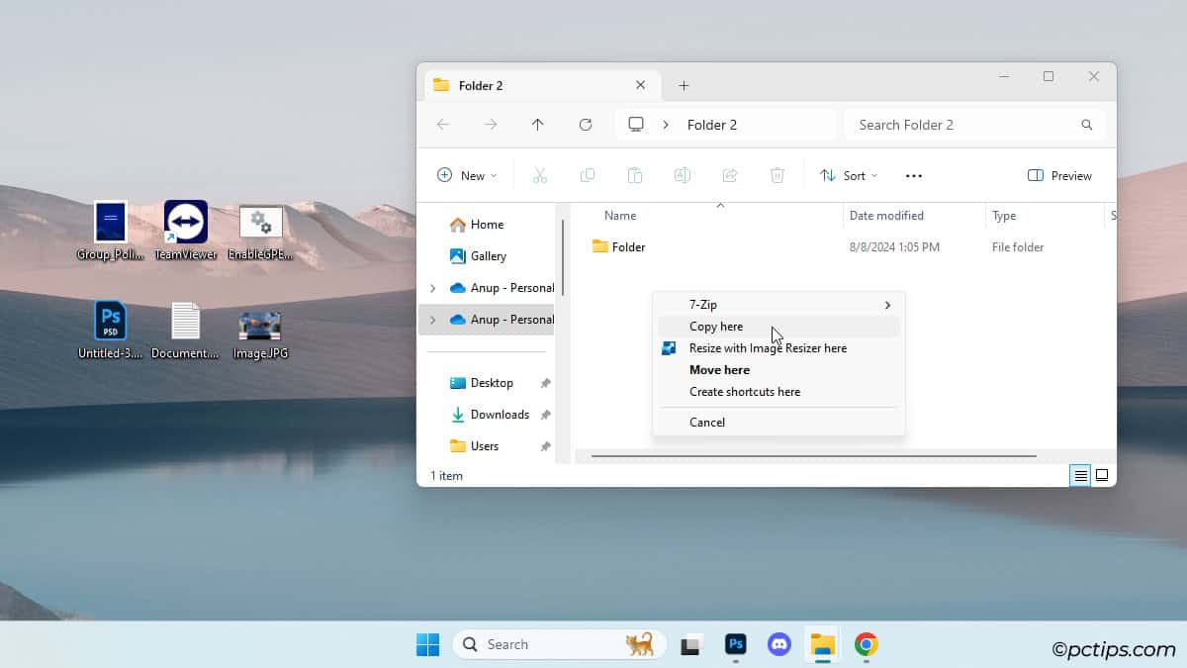Refresh the Folder 2 view
This screenshot has width=1187, height=668.
[585, 125]
